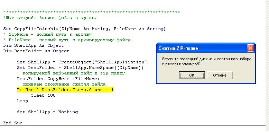Viewport: 269px width, 133px height.
Task: Click the comment 'FileName - полный путь к архивируемому файлу'
Action: pyautogui.click(x=67, y=40)
